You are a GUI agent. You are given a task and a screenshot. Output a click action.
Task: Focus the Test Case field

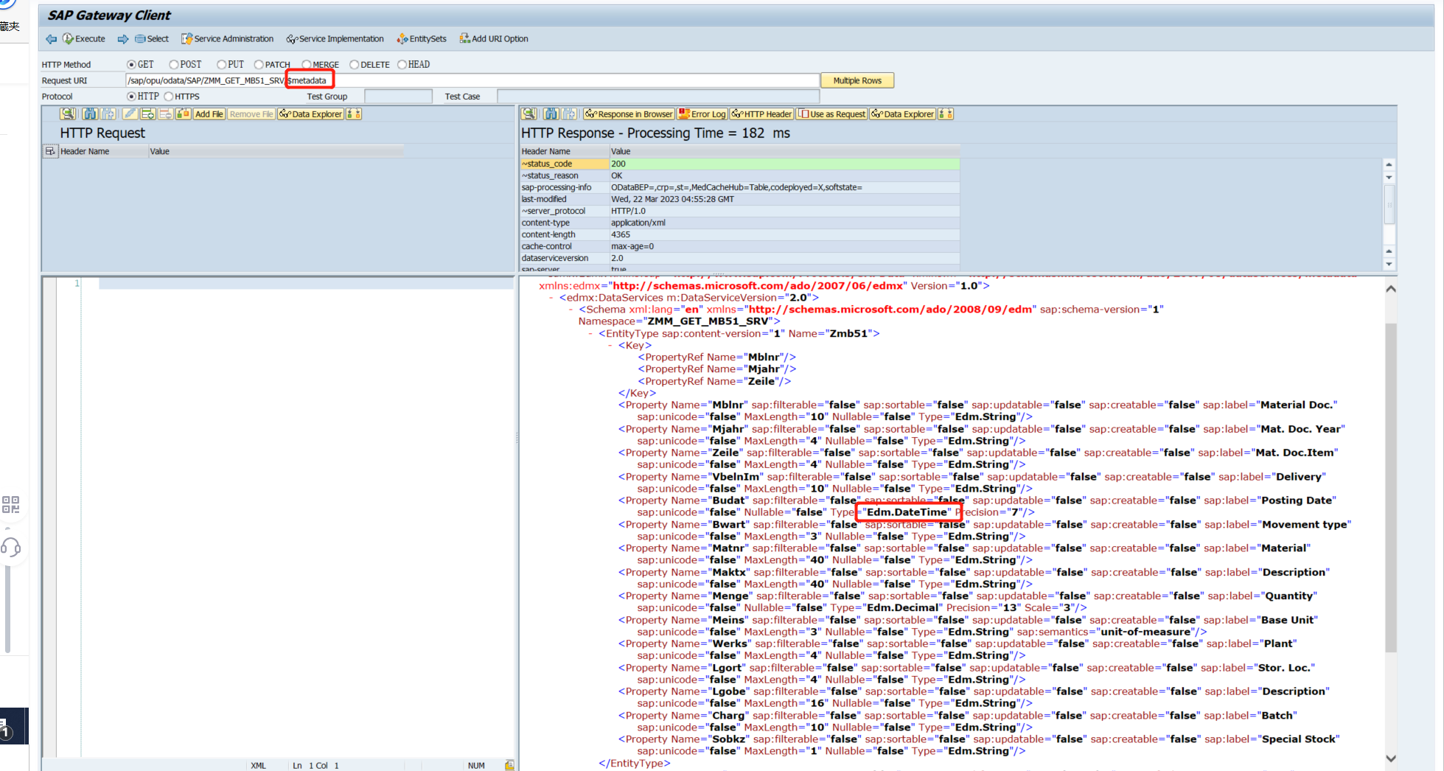coord(658,97)
